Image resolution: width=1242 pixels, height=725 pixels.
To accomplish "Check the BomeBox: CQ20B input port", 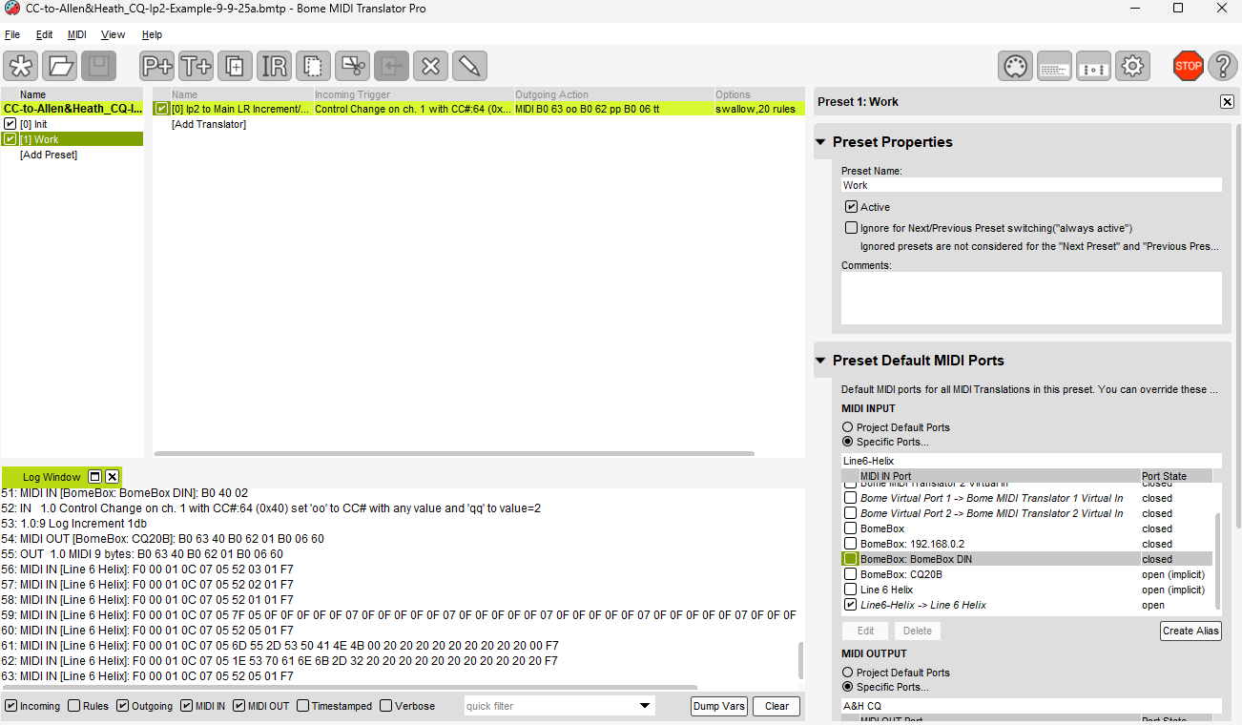I will [x=850, y=574].
